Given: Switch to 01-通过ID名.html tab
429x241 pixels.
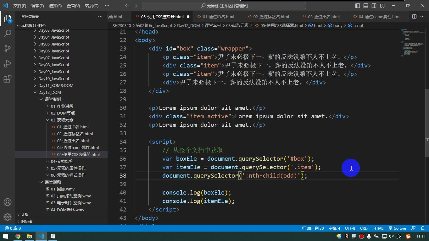Looking at the screenshot, I should click(218, 17).
